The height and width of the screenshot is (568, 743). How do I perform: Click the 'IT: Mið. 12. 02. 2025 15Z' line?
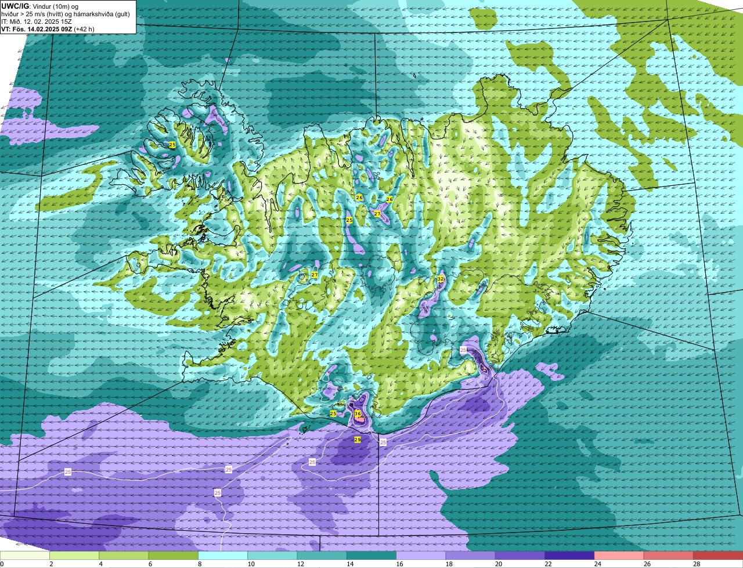(37, 21)
